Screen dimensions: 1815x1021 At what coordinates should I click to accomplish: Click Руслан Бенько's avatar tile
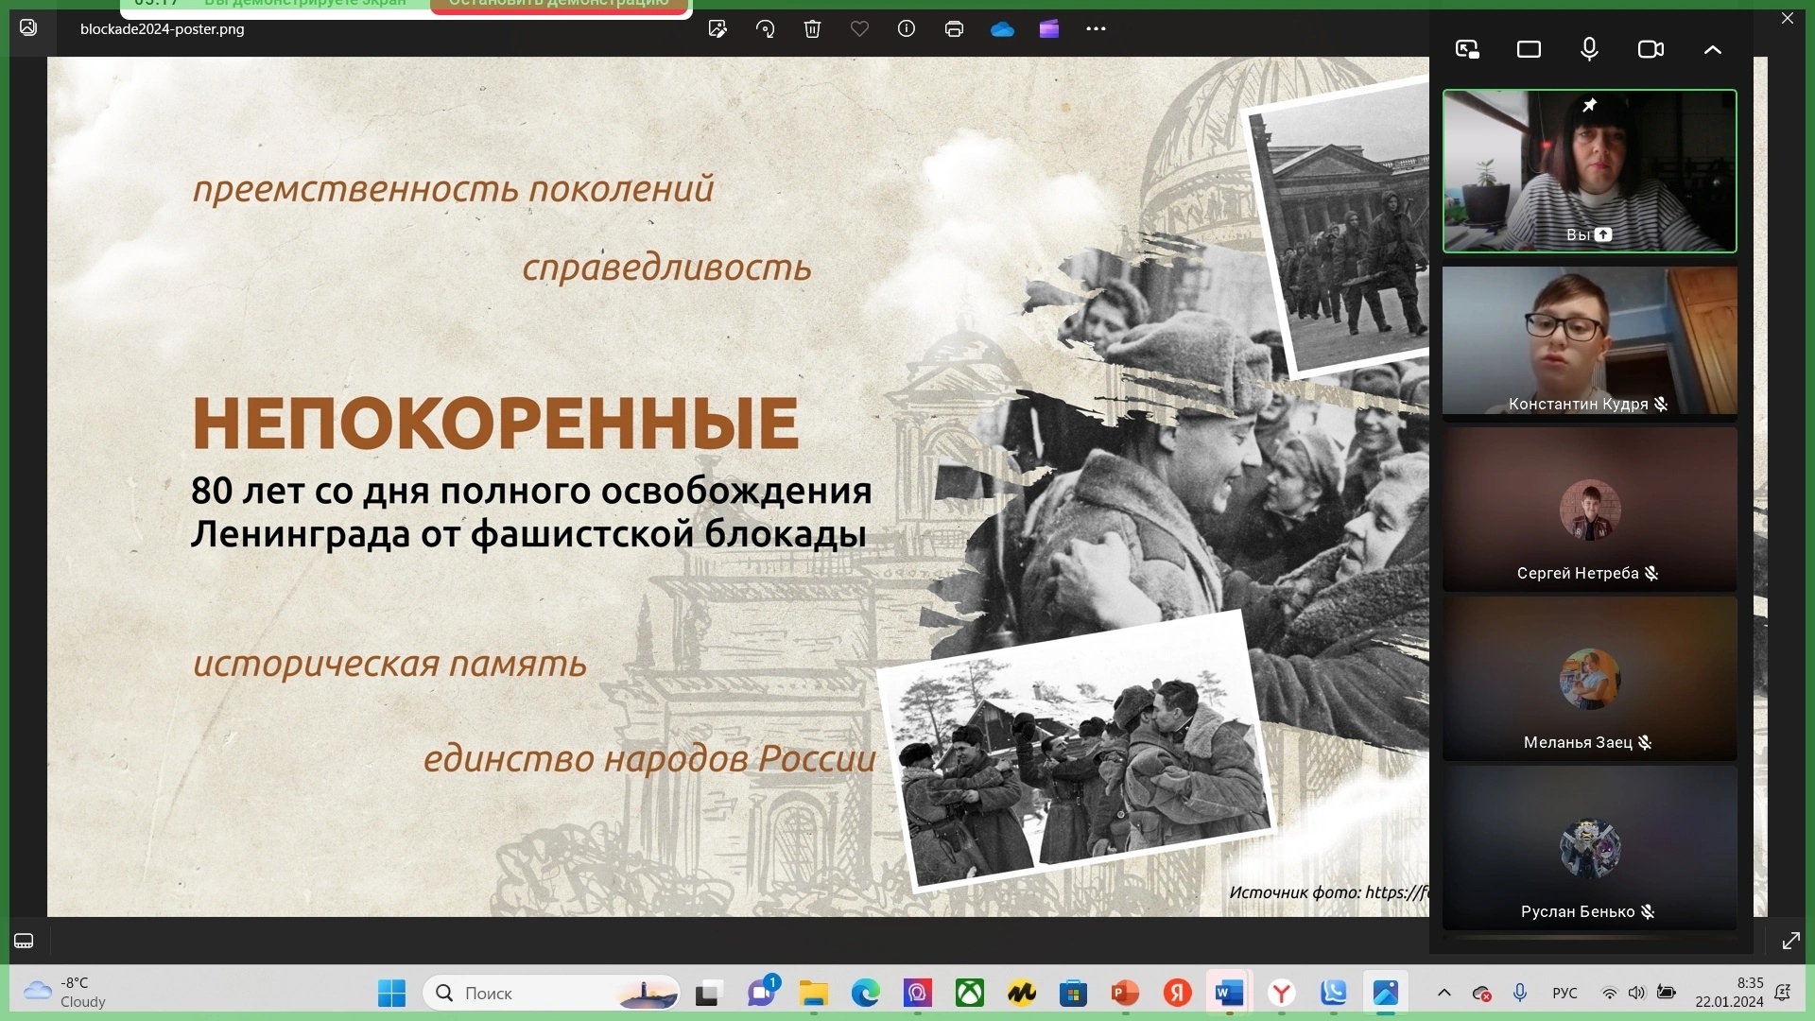point(1590,848)
